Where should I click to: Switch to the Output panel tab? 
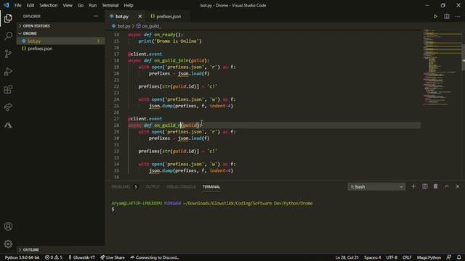(x=153, y=187)
